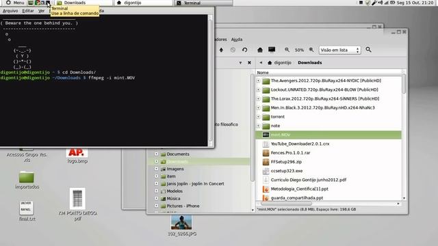438x246 pixels.
Task: Go up one folder with Up arrow
Action: tap(221, 50)
